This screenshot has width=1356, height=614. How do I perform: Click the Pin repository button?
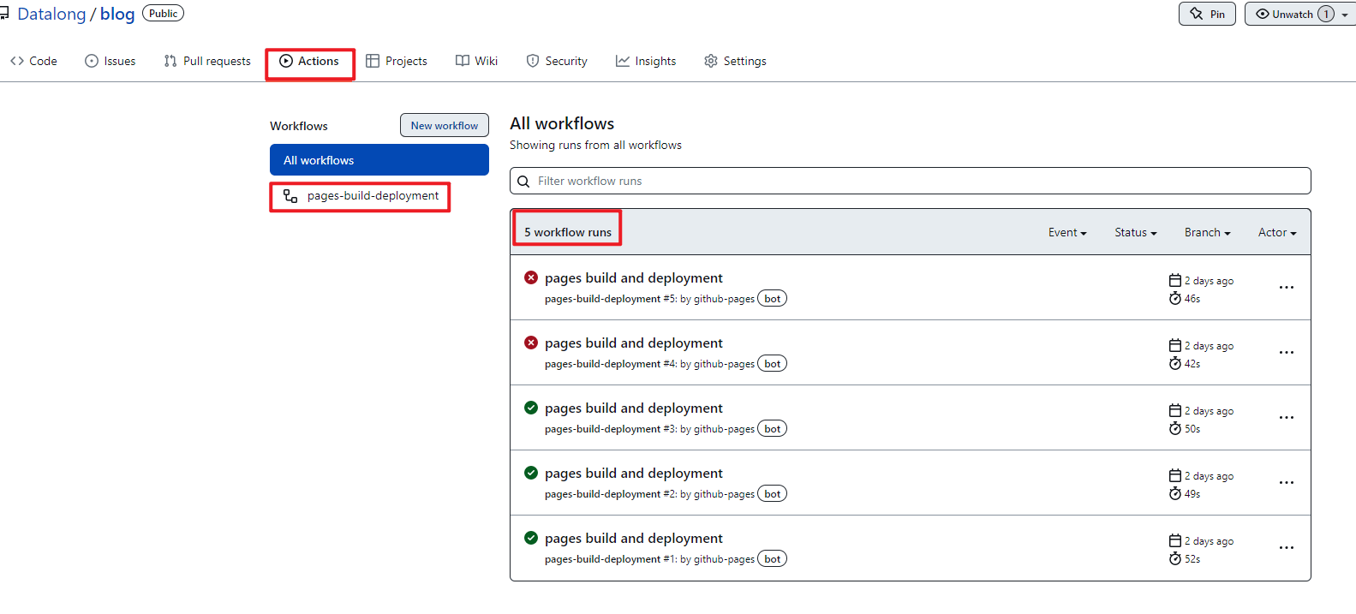point(1207,14)
